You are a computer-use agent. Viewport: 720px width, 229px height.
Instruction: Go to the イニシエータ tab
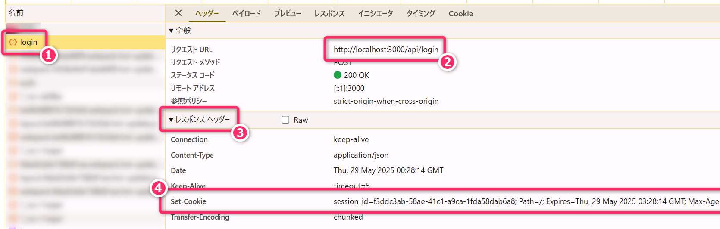tap(376, 13)
